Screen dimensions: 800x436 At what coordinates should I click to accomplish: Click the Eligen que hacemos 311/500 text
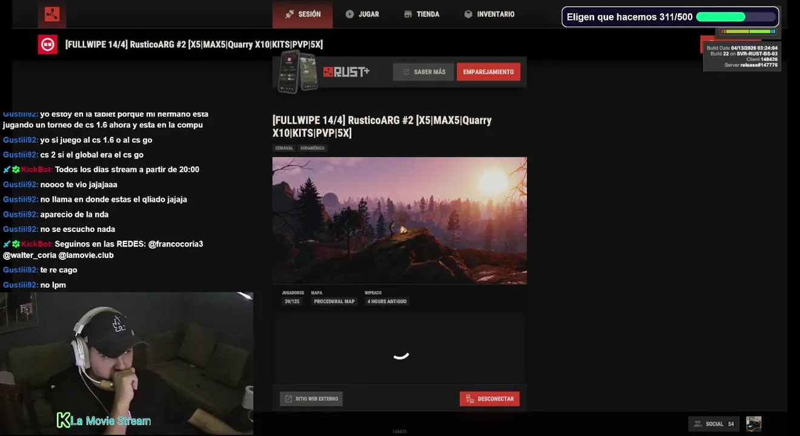click(x=629, y=17)
